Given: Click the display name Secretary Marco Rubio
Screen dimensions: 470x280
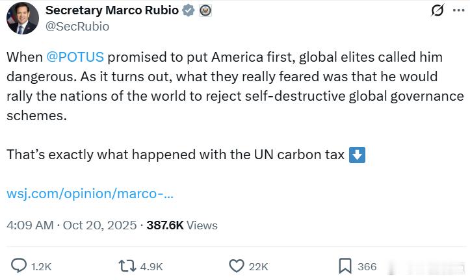Looking at the screenshot, I should click(x=111, y=10).
